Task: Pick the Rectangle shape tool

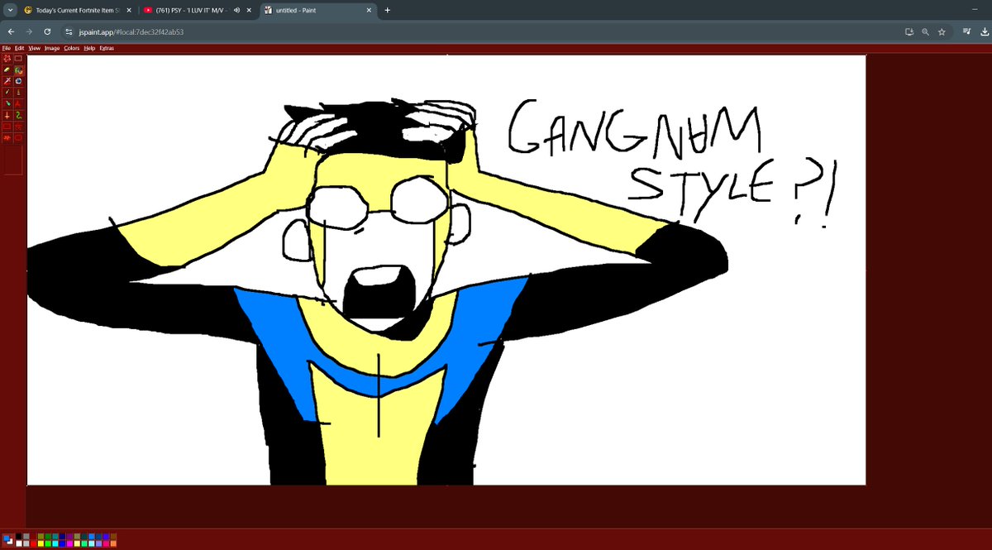Action: 7,126
